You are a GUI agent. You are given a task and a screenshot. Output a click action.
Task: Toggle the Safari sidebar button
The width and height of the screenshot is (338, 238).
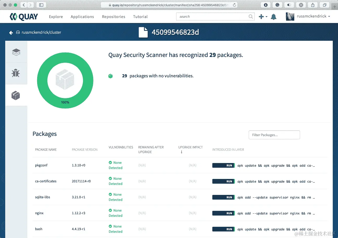[41, 5]
